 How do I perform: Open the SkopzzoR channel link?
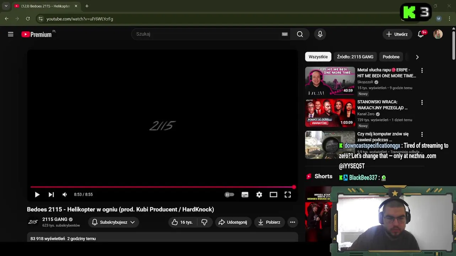[x=365, y=82]
